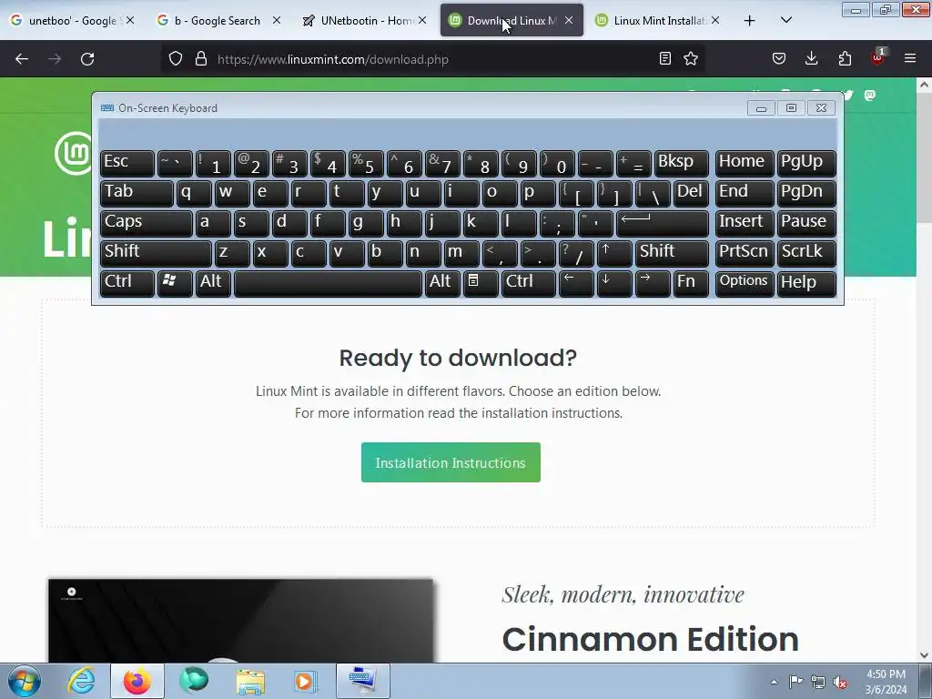Click the Bksp key

[681, 164]
